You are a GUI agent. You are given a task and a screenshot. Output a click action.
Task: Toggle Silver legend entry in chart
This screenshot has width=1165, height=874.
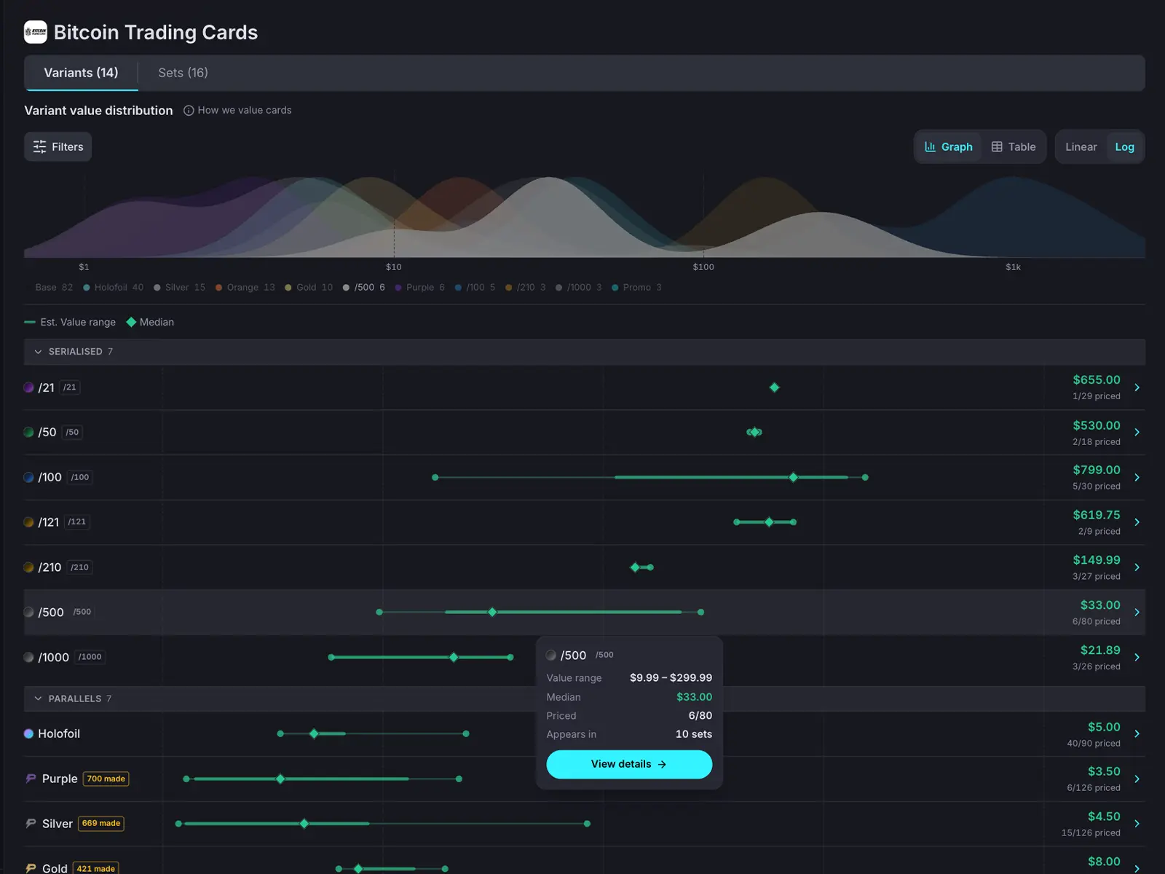coord(179,287)
